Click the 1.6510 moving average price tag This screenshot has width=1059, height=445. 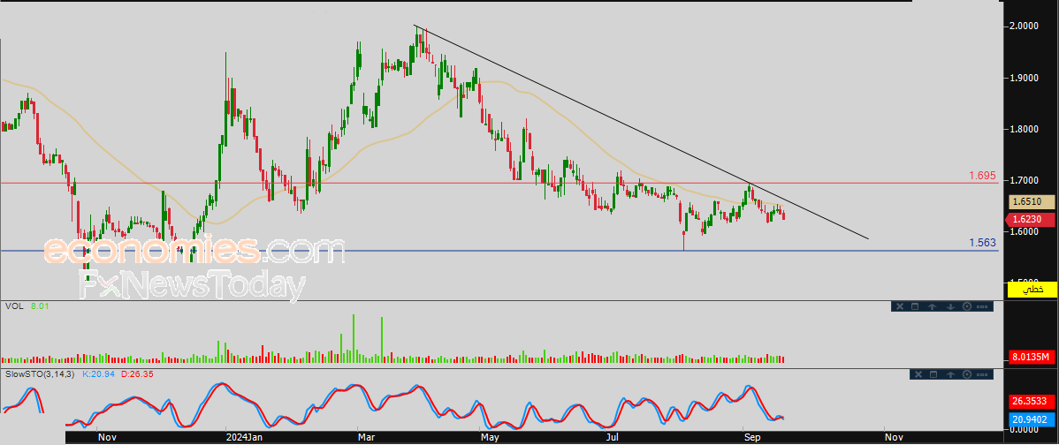pos(1032,201)
